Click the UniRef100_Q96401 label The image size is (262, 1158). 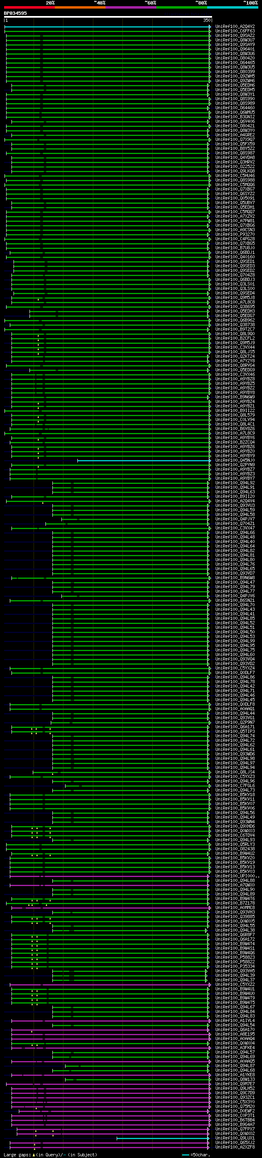click(x=235, y=49)
